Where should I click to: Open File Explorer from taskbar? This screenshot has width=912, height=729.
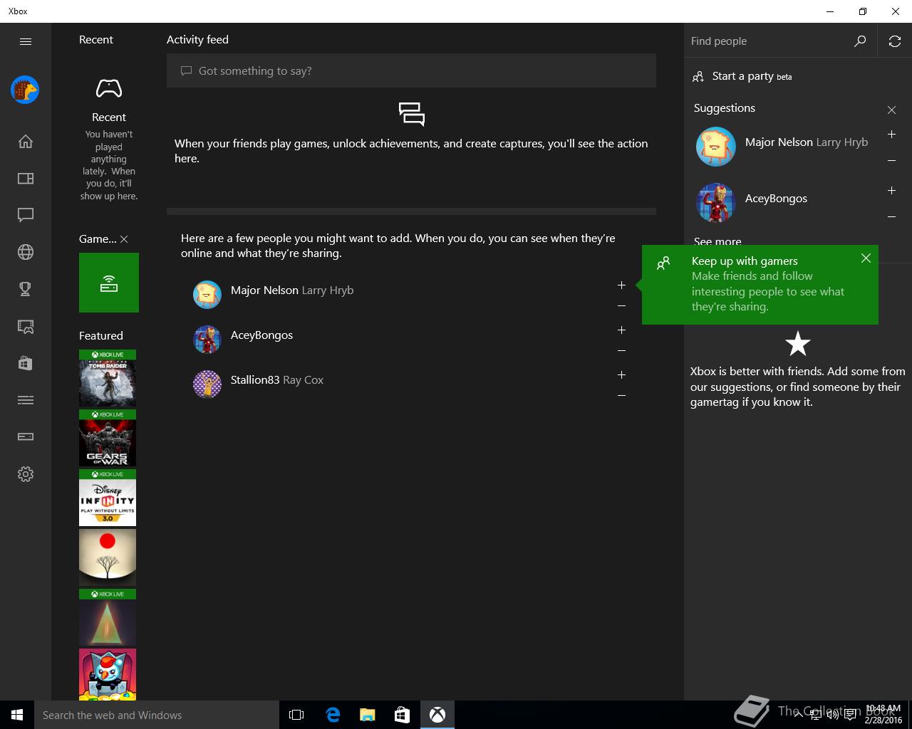tap(367, 715)
